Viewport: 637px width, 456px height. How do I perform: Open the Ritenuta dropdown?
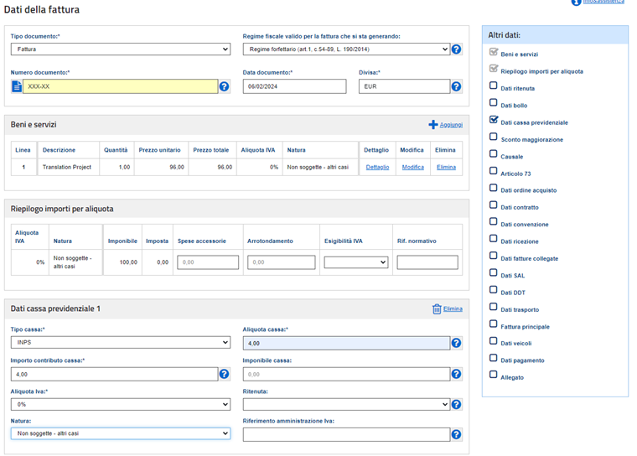[346, 404]
